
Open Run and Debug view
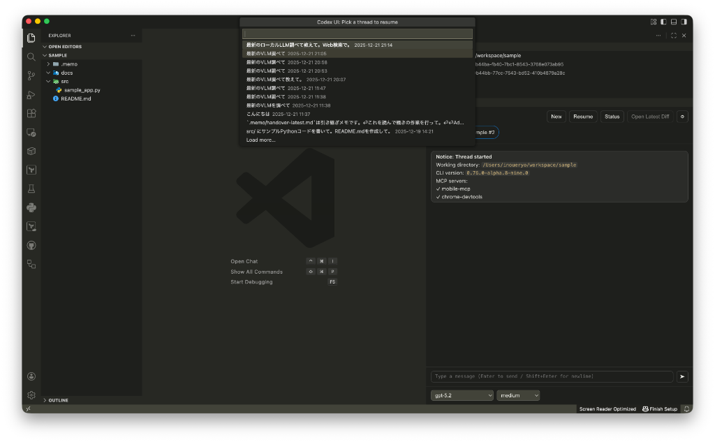[x=31, y=94]
